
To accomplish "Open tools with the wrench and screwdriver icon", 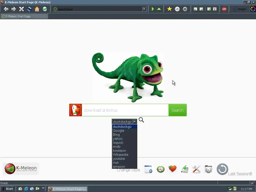I will pos(196,169).
